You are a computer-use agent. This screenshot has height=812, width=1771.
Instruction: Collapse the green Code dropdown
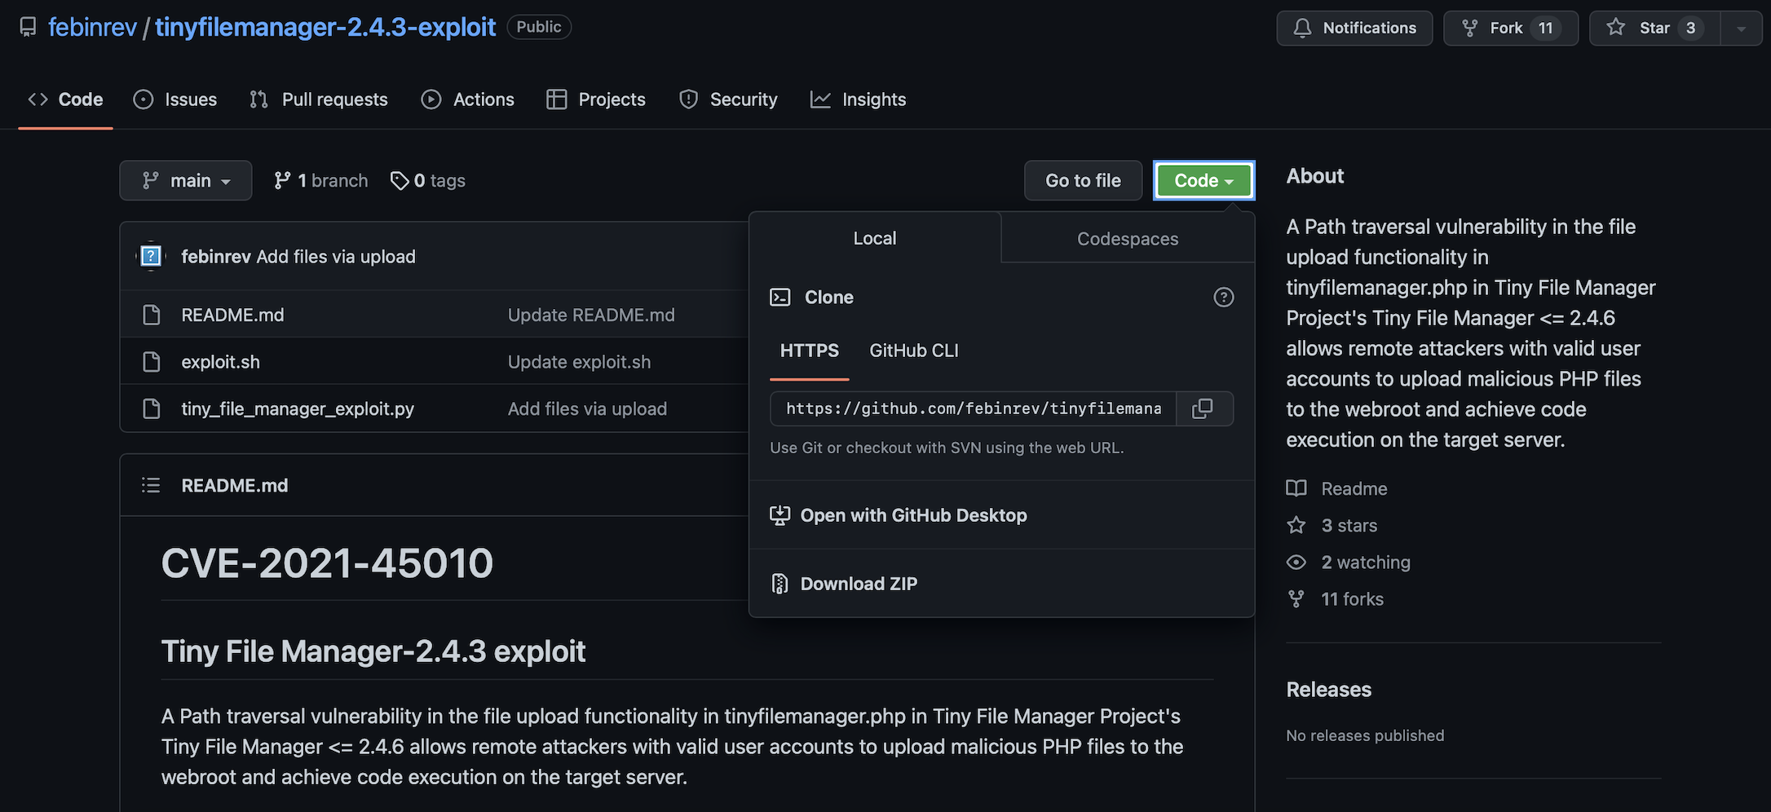tap(1203, 181)
